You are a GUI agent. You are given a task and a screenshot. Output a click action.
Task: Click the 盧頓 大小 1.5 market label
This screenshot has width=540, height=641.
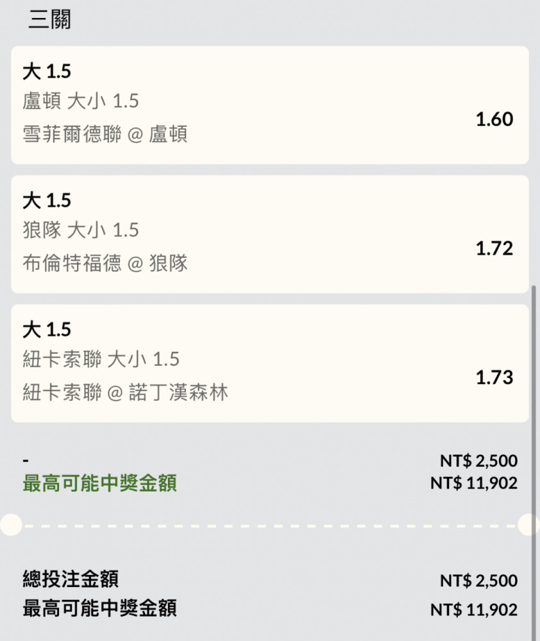click(x=81, y=101)
